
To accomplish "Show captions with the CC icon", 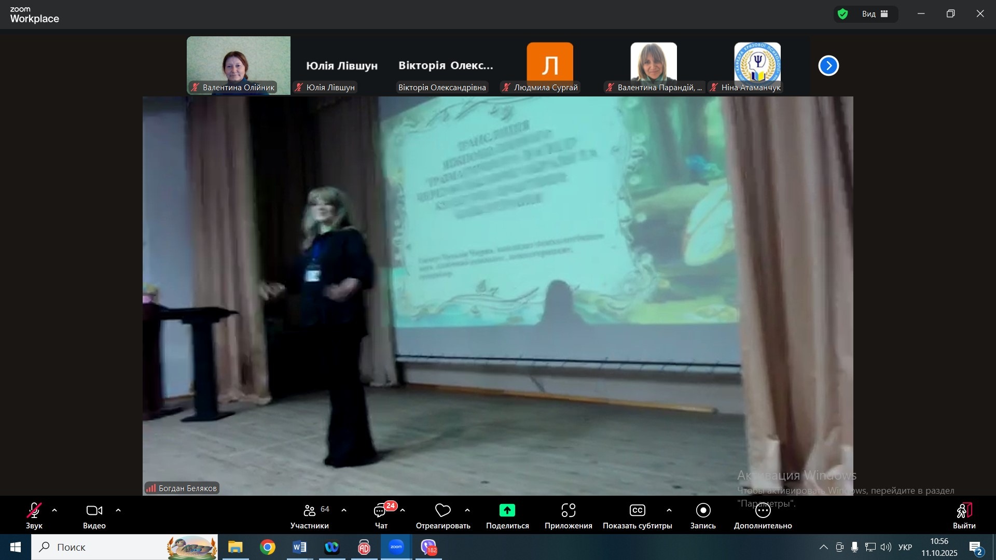I will point(637,511).
